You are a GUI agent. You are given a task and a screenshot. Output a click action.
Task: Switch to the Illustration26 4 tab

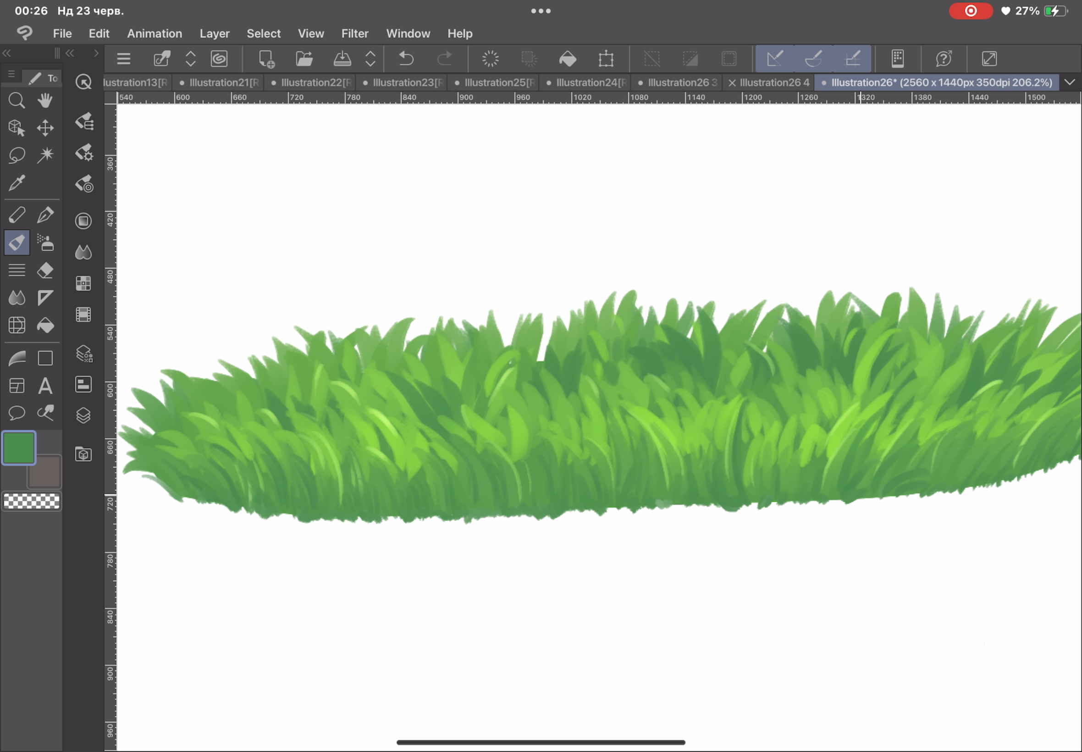(774, 83)
